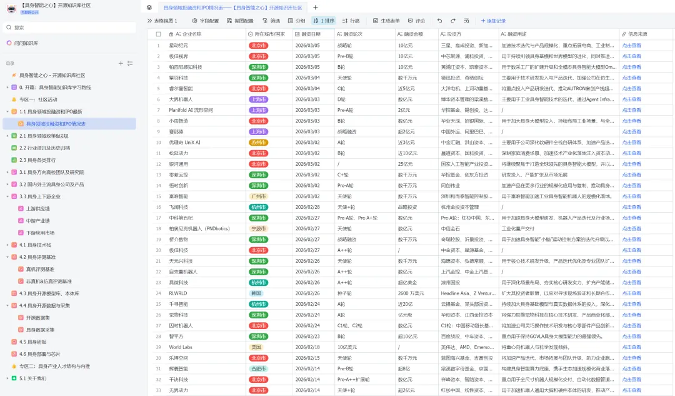
Task: Click the thumbs-up icon of 专区二
Action: point(14,366)
